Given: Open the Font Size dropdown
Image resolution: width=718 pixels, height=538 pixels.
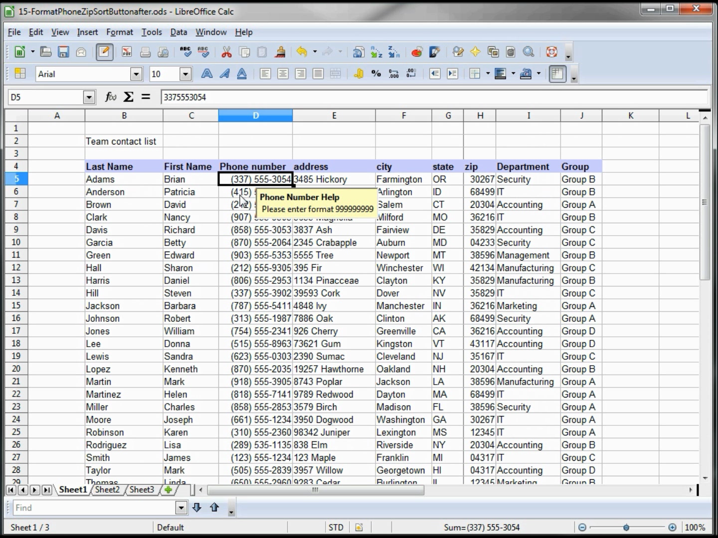Looking at the screenshot, I should [185, 74].
